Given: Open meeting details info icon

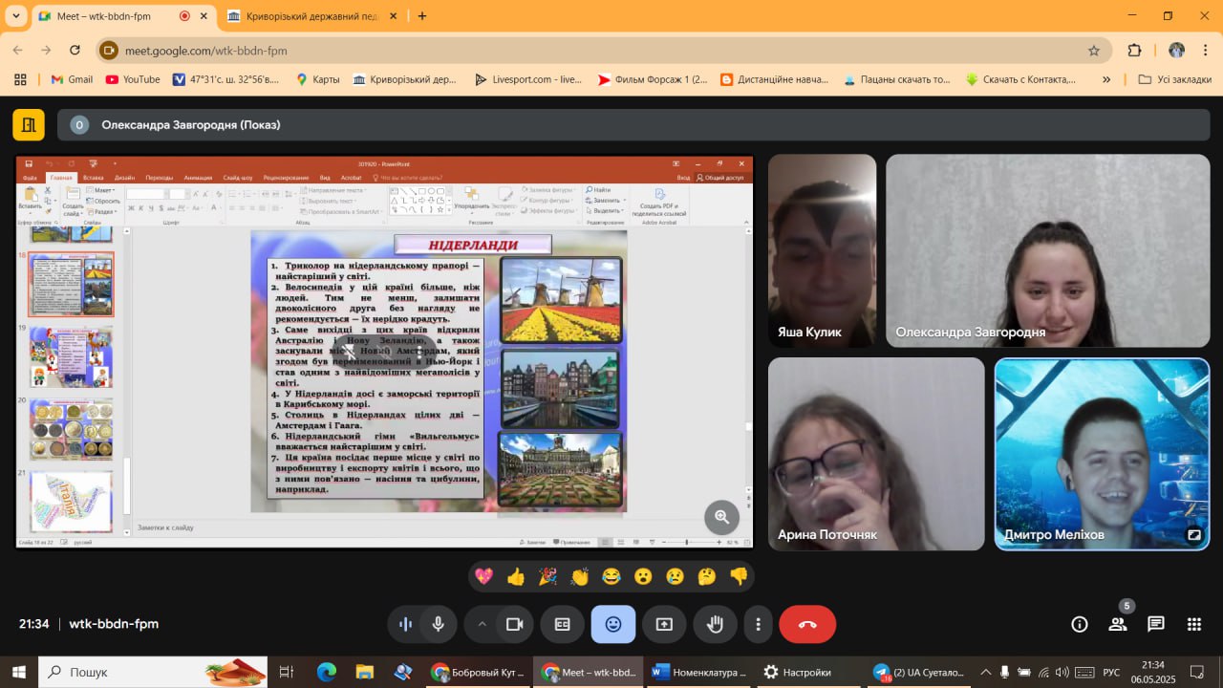Looking at the screenshot, I should (1079, 624).
